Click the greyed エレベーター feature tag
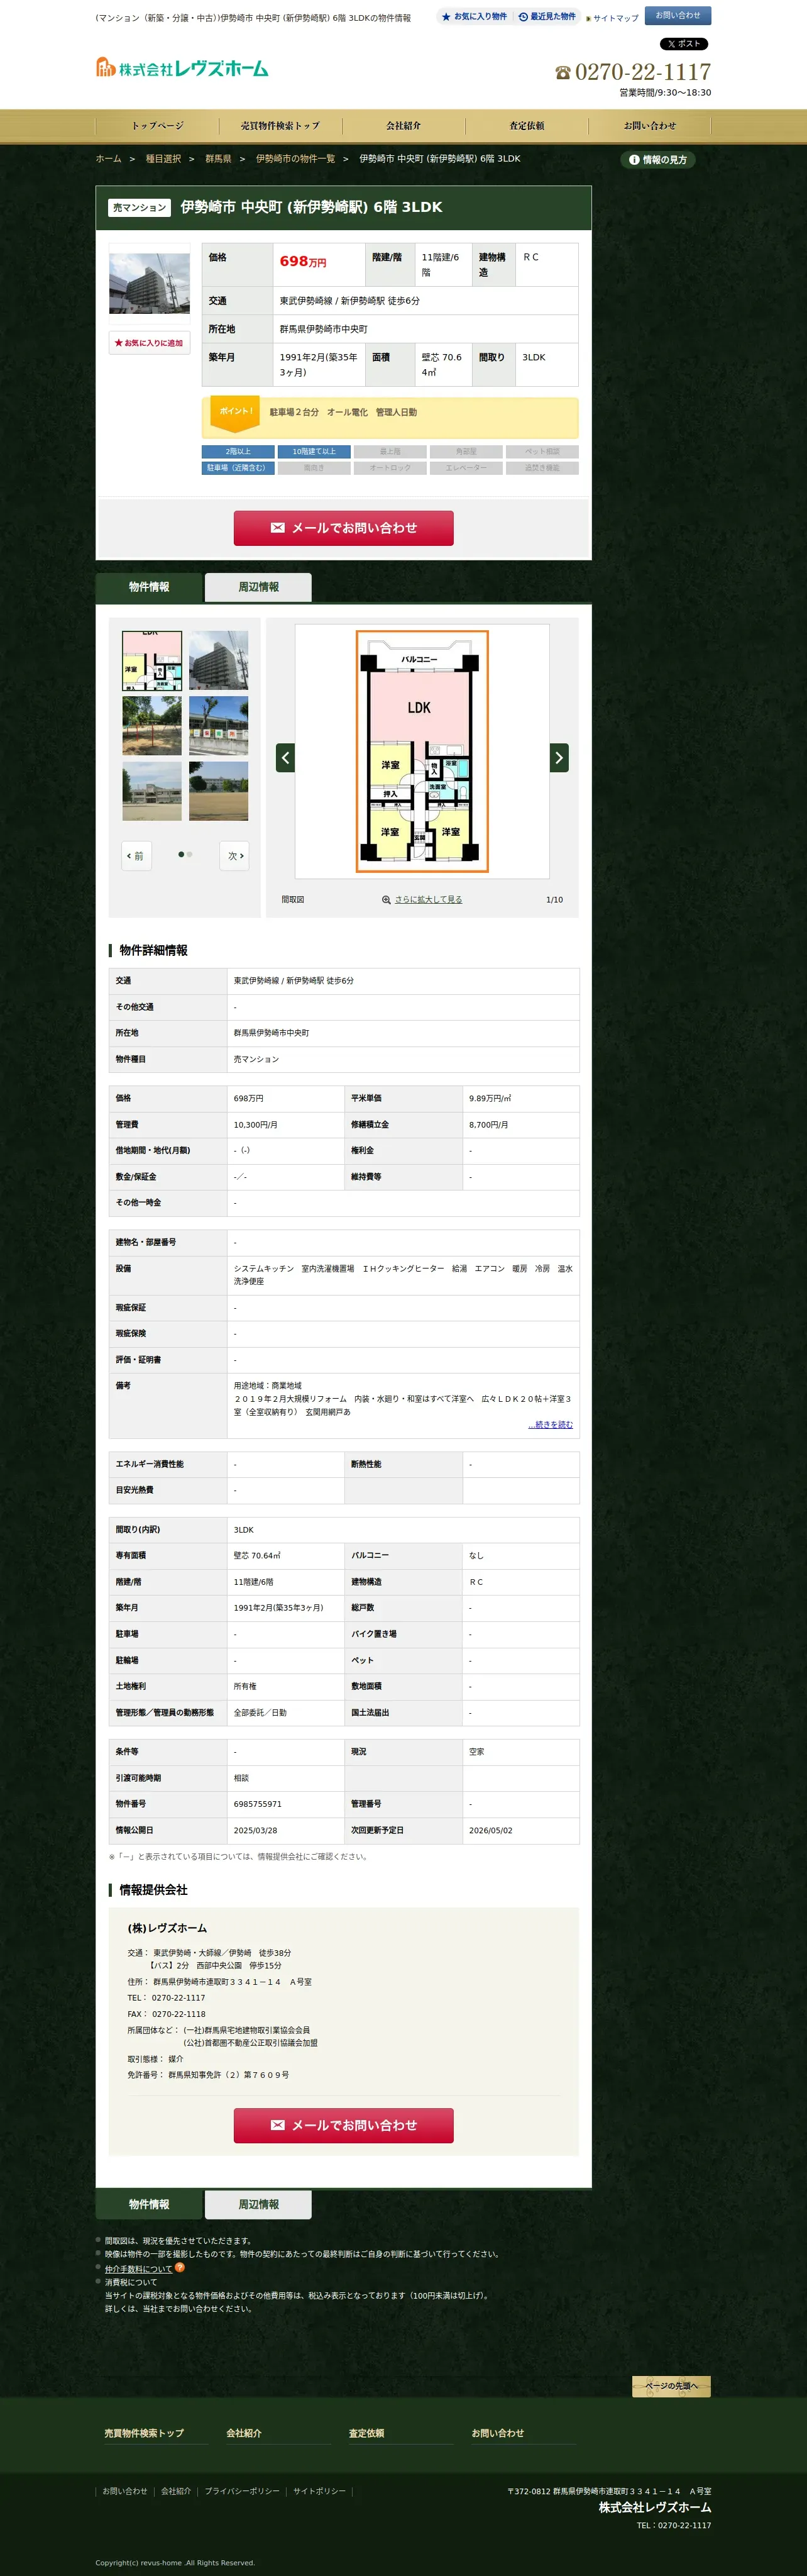The height and width of the screenshot is (2576, 807). point(466,468)
